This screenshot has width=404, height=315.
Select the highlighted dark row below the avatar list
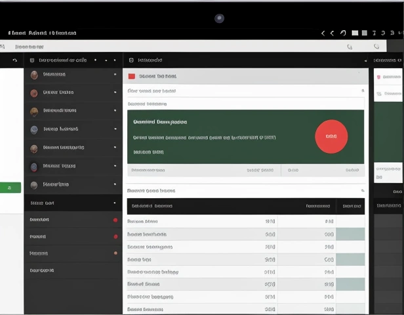[x=72, y=203]
